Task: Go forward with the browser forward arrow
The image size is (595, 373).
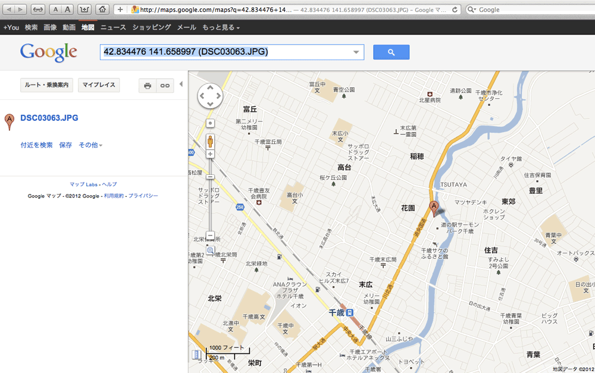Action: (20, 10)
